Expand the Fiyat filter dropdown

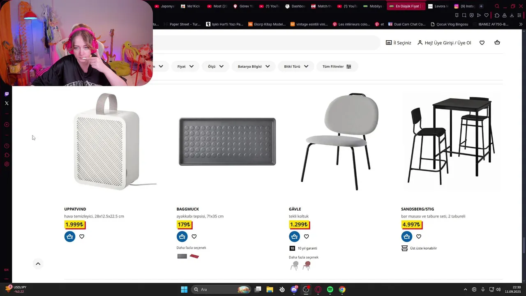(185, 67)
